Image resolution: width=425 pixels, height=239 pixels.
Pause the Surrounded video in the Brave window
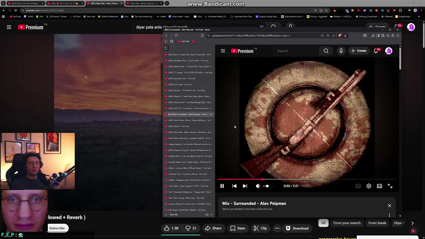[x=222, y=186]
